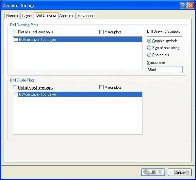The width and height of the screenshot is (196, 180).
Task: Check Bottom Layer-Top Layer box in Drill Guide Plots
Action: [16, 94]
